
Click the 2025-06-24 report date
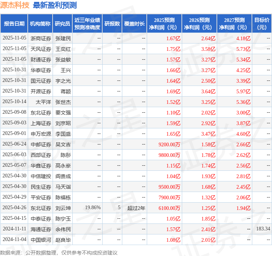(14, 144)
